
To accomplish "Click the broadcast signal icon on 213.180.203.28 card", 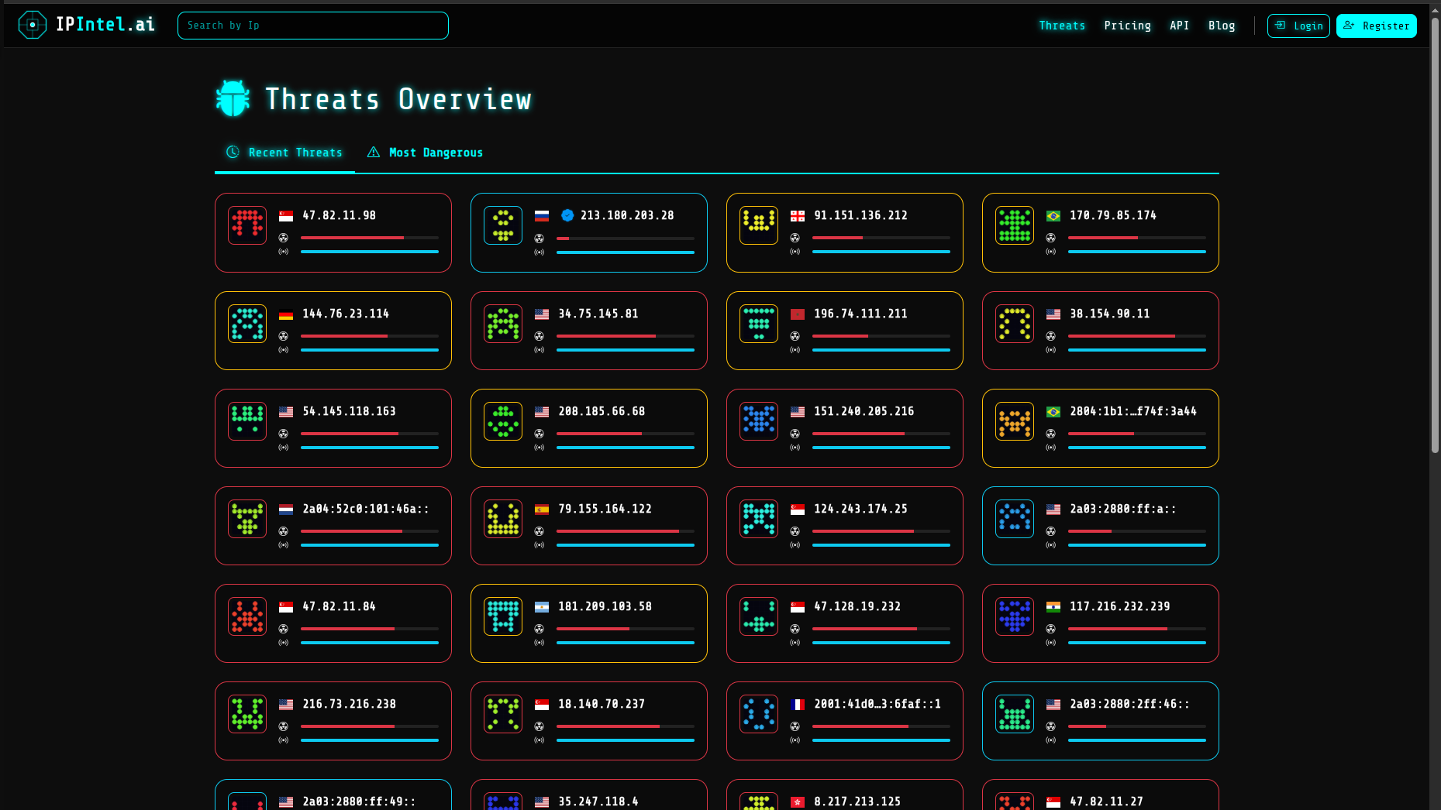I will (x=539, y=252).
